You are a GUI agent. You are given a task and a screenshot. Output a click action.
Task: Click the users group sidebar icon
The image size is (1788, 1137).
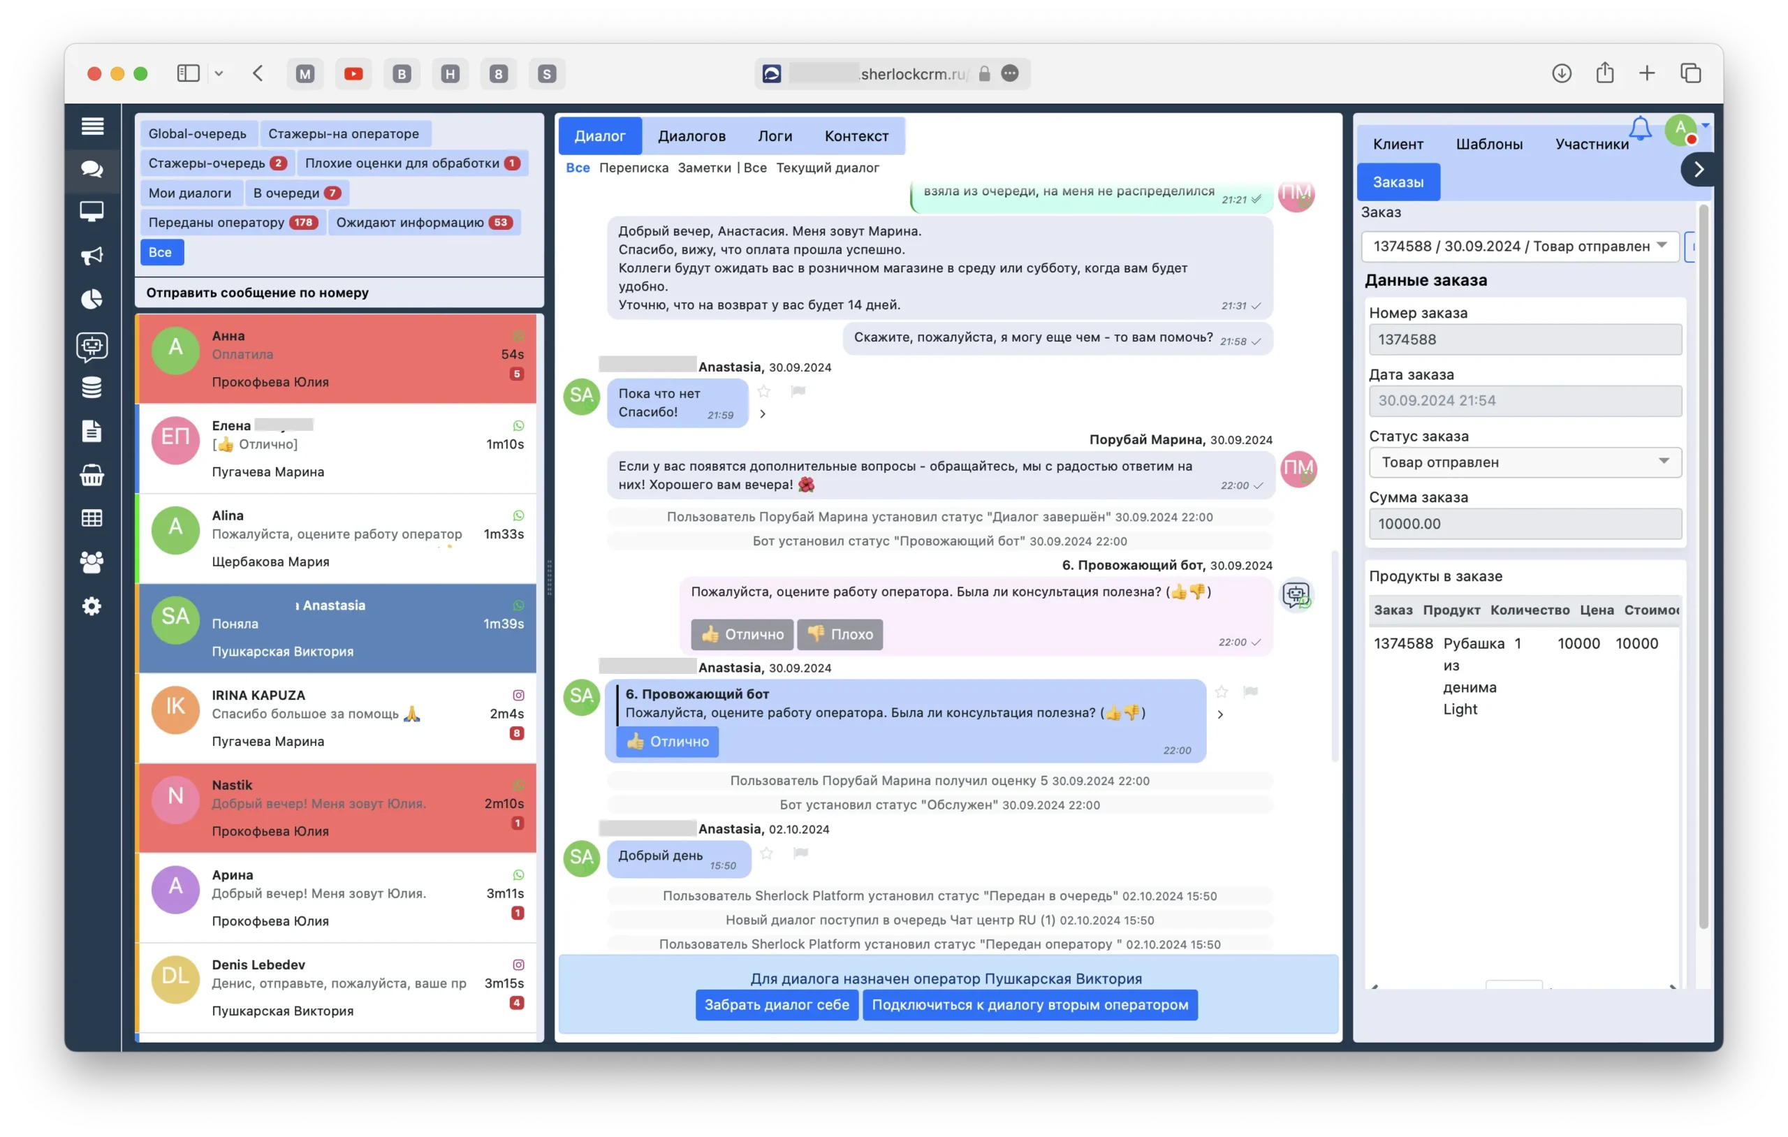[x=92, y=562]
